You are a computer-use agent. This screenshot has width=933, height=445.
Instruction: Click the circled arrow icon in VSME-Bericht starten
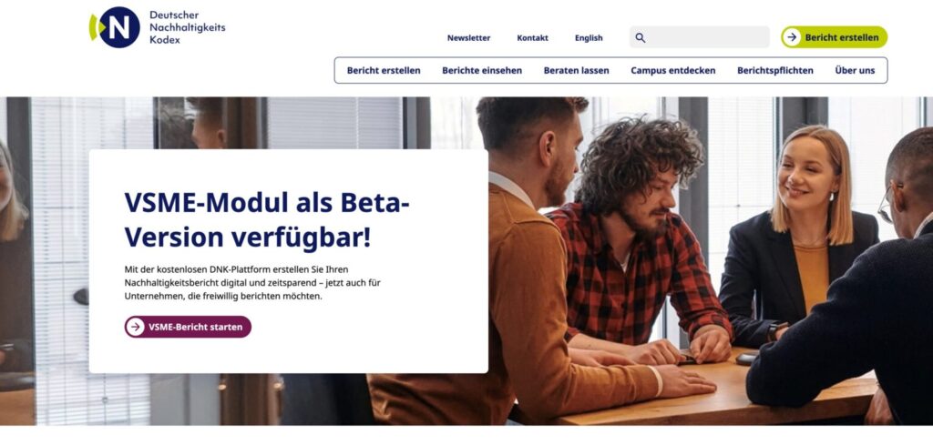click(x=136, y=327)
